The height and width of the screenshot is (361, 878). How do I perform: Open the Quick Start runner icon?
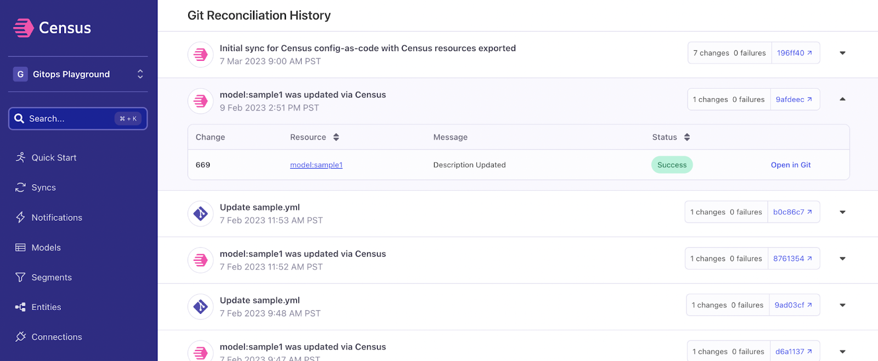(x=20, y=158)
